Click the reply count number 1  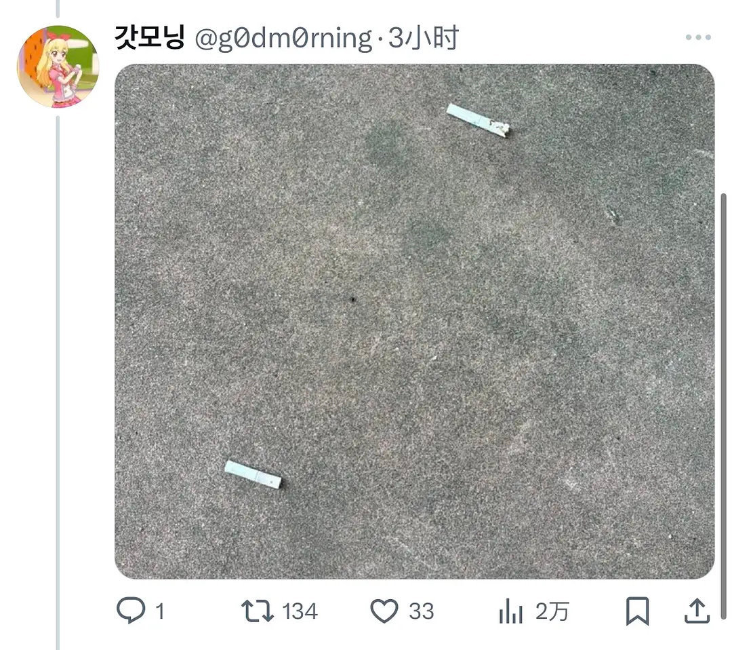click(160, 611)
